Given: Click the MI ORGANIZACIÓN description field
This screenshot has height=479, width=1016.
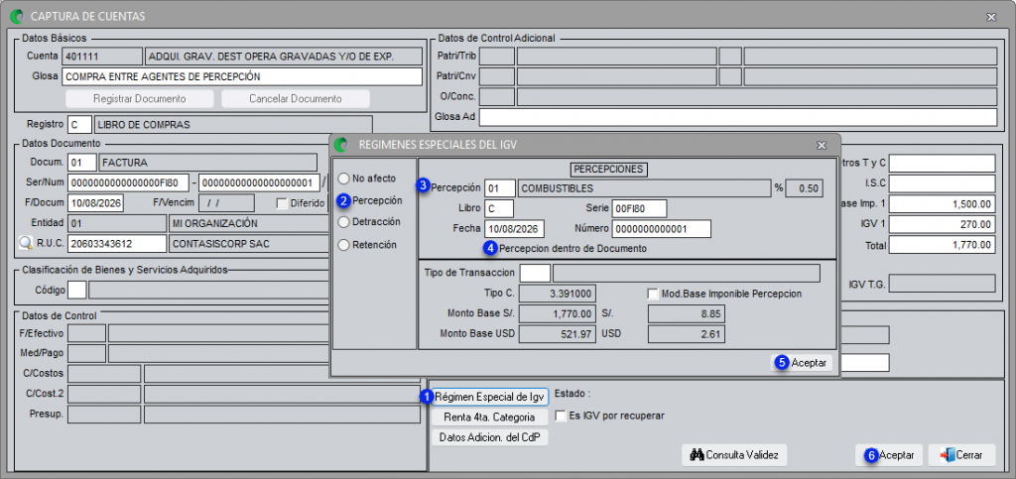Looking at the screenshot, I should (x=248, y=223).
